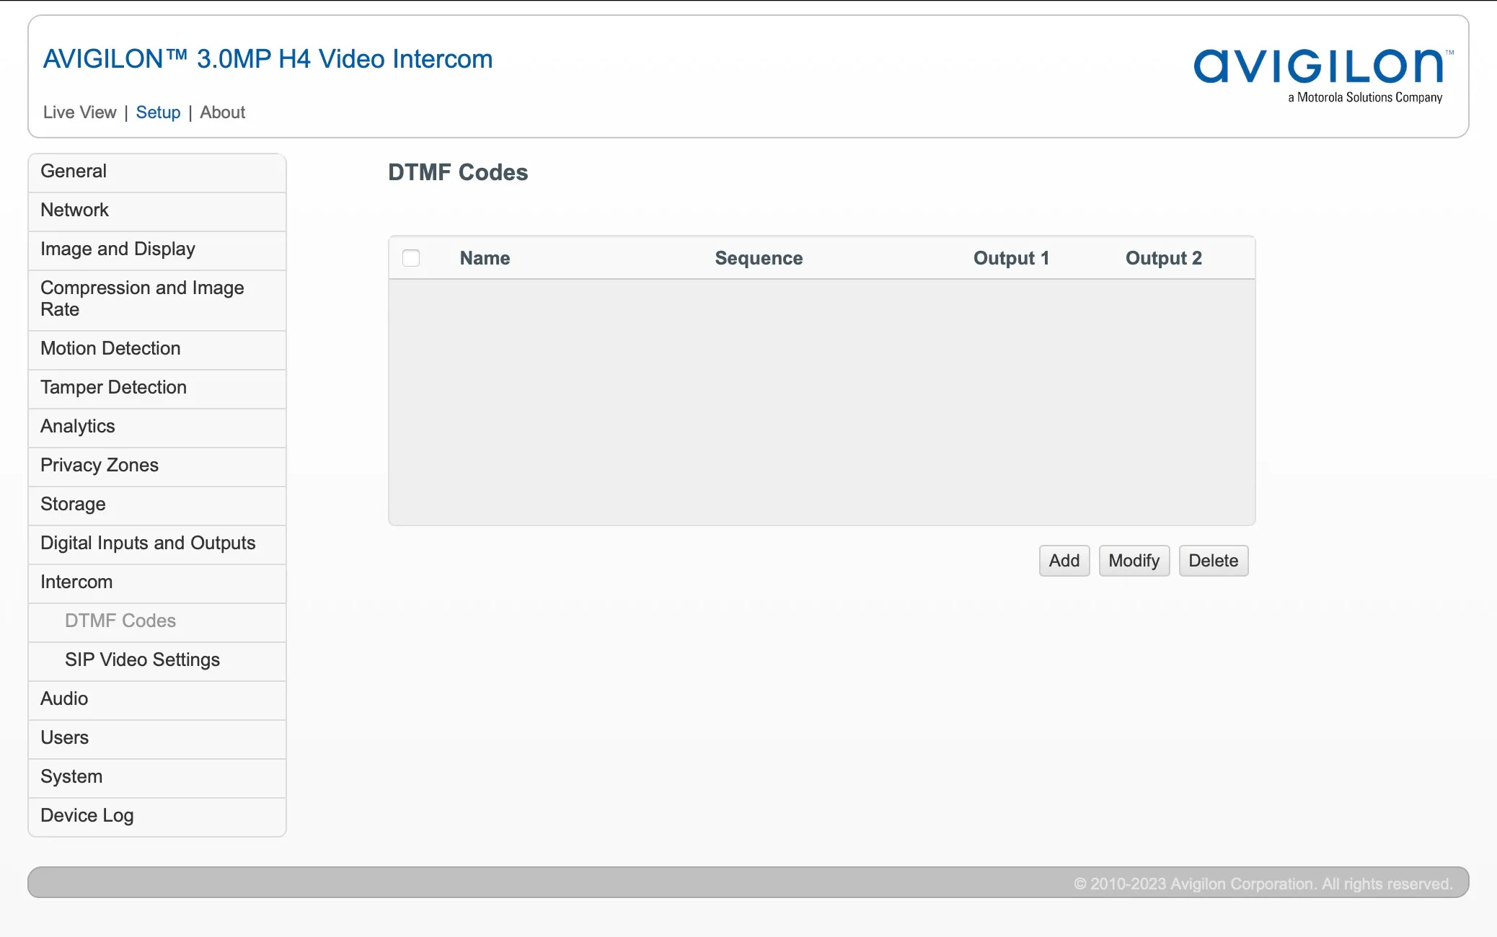
Task: Open Network settings in sidebar
Action: click(157, 210)
